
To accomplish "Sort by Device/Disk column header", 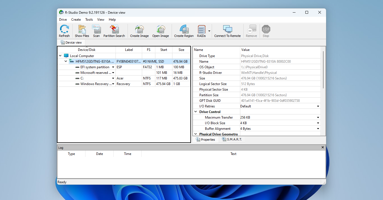I will [87, 50].
